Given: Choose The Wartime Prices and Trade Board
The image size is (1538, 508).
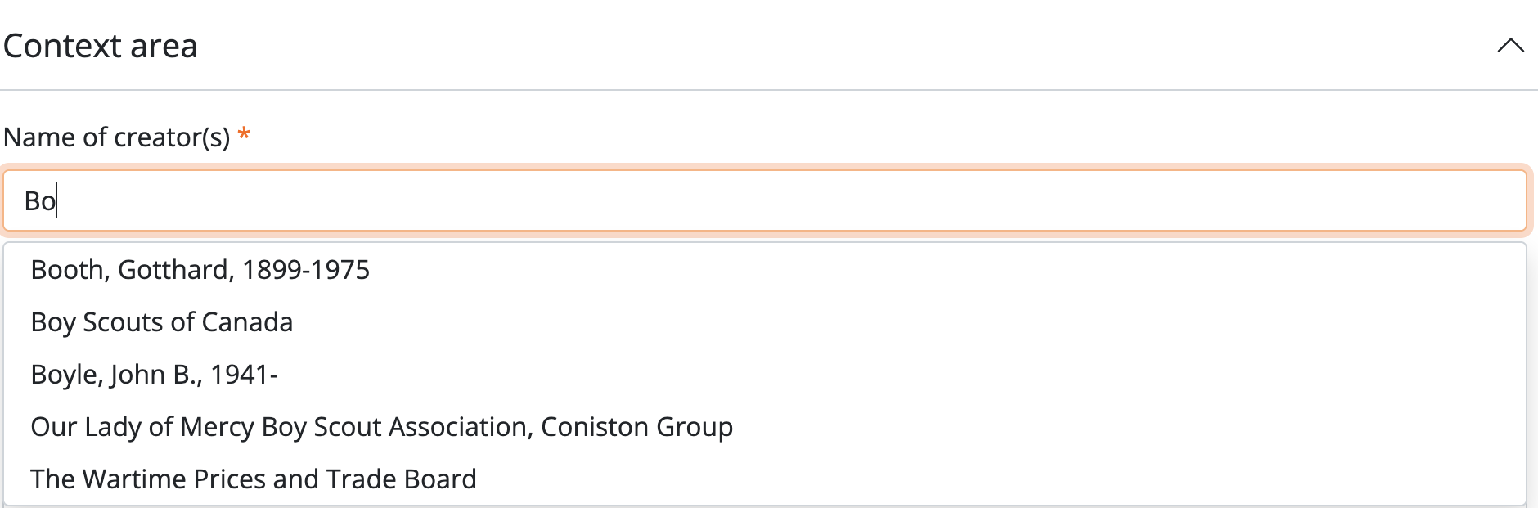Looking at the screenshot, I should [x=254, y=479].
